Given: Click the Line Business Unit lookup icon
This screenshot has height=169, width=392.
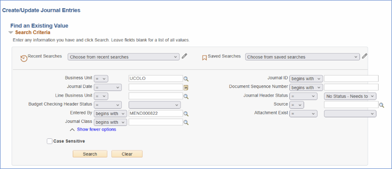Looking at the screenshot, I should tap(186, 96).
